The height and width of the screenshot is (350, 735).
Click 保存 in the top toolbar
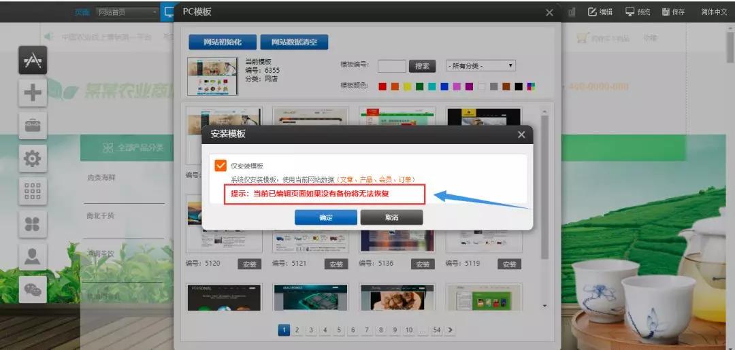(x=673, y=12)
